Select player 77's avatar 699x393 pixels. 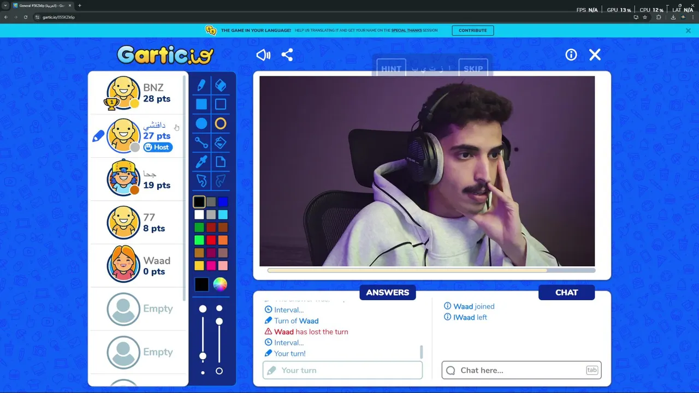[x=123, y=222]
